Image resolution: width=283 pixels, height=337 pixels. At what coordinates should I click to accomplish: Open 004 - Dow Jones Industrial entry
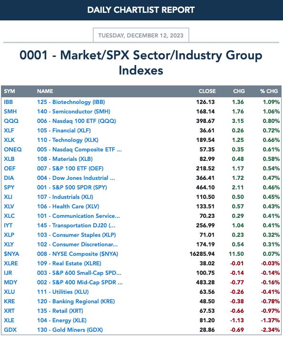76,178
